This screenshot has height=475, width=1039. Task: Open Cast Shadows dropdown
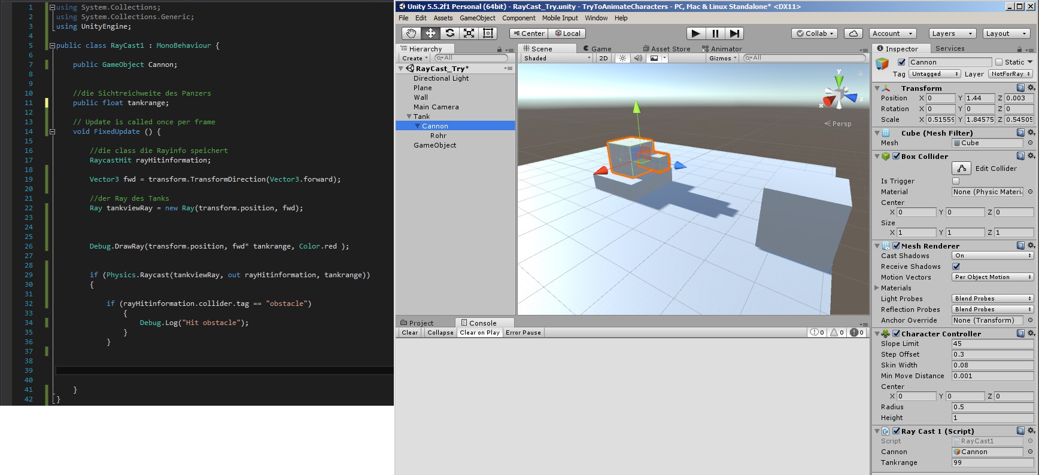pyautogui.click(x=992, y=256)
